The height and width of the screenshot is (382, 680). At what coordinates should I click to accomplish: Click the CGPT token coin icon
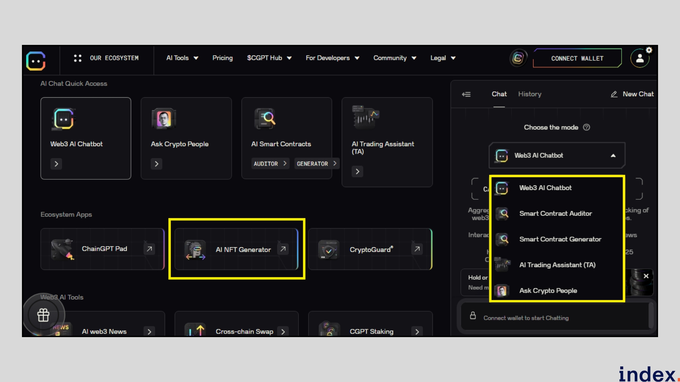tap(518, 58)
